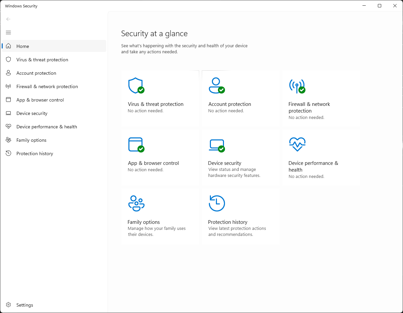The height and width of the screenshot is (313, 403).
Task: Click the Device performance & health heartbeat icon
Action: coord(297,144)
